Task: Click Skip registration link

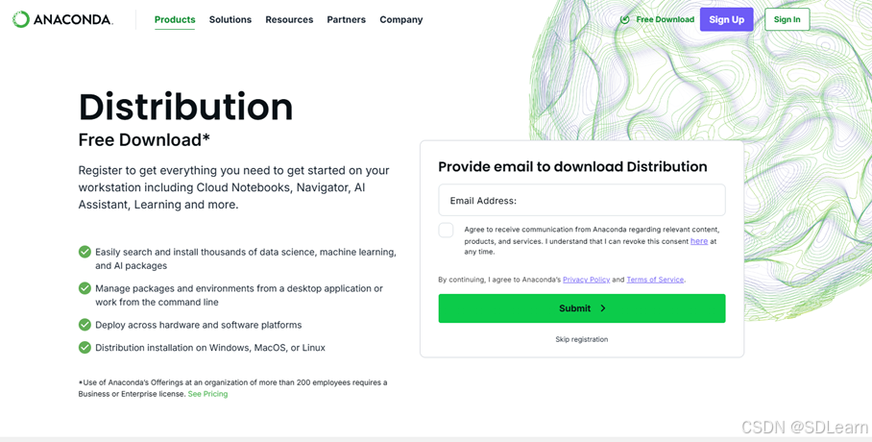Action: pos(582,339)
